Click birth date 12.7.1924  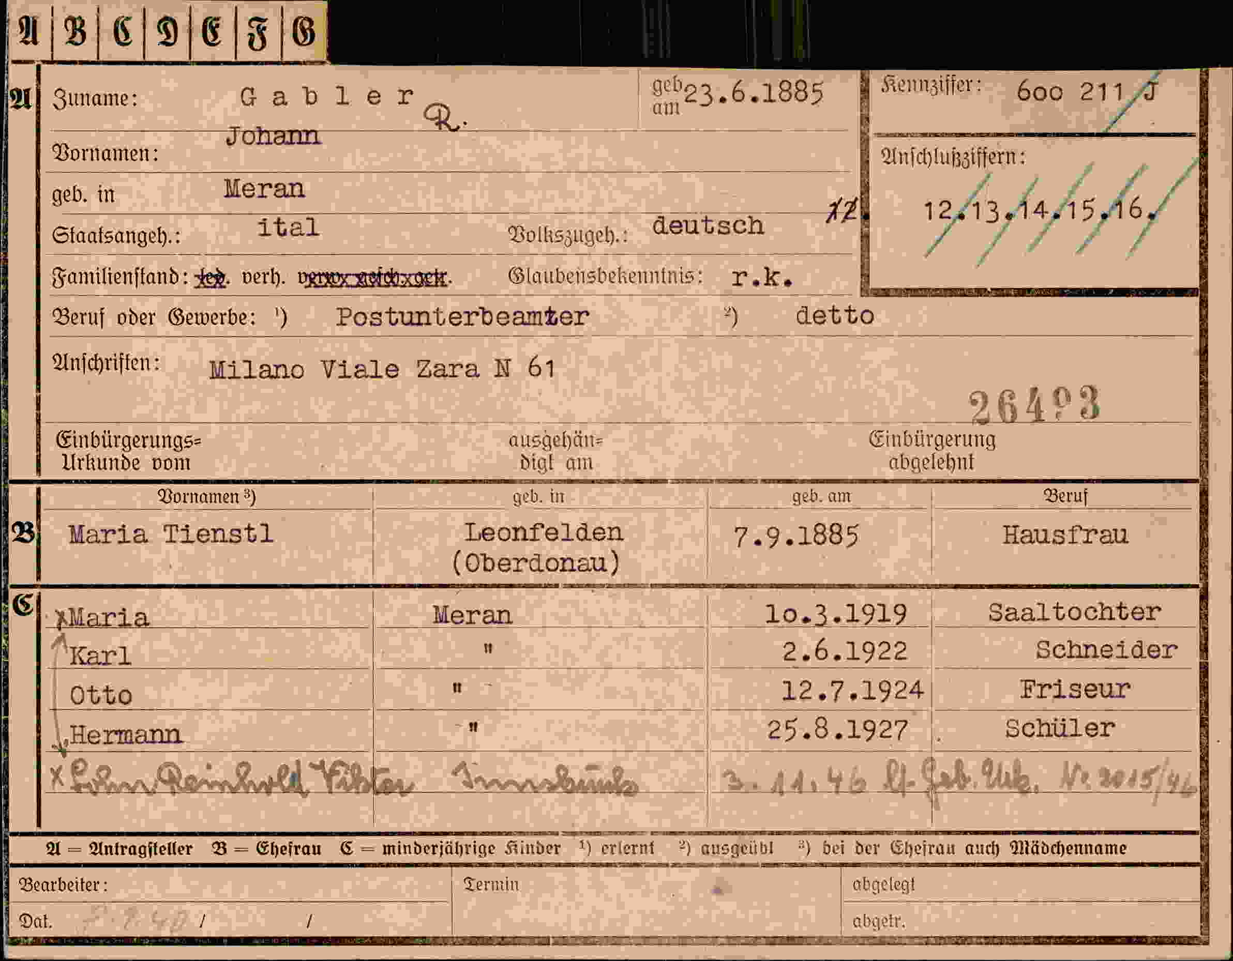click(x=852, y=690)
